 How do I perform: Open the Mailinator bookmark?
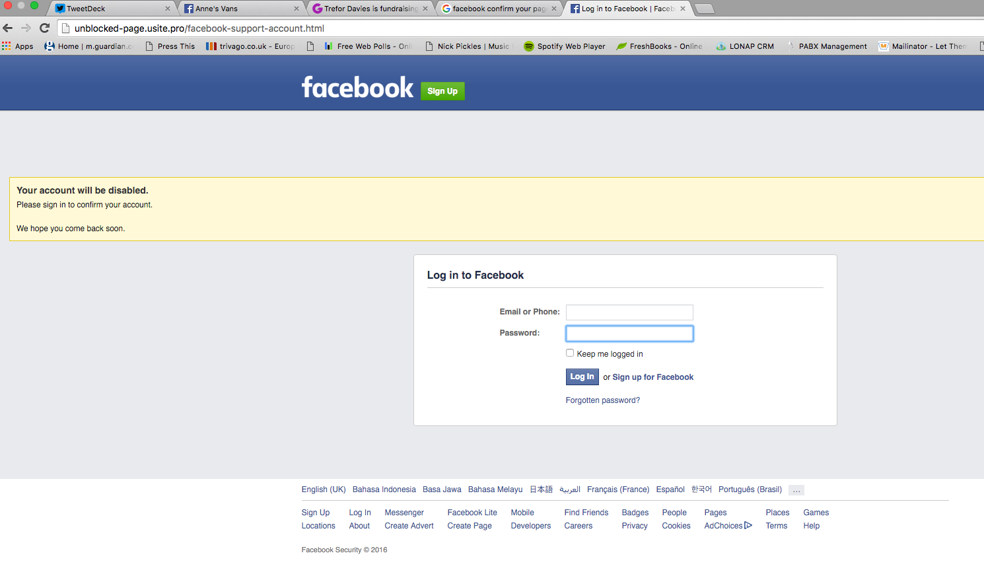point(923,46)
